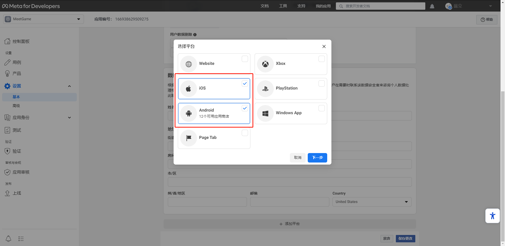
Task: Click the Meta for Developers logo
Action: (x=31, y=6)
